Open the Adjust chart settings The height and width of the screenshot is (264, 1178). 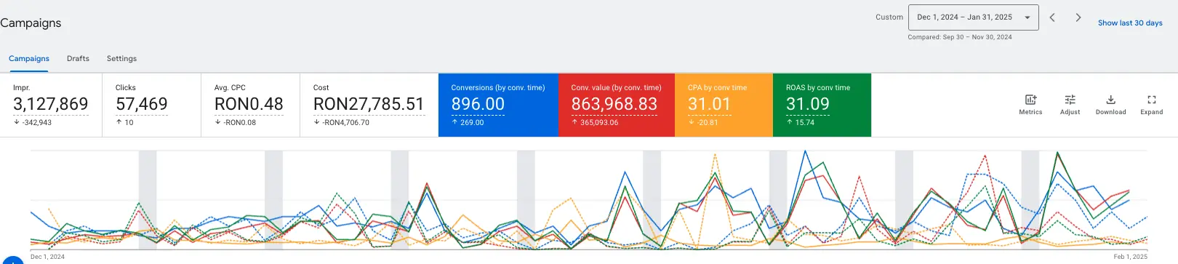(1070, 105)
